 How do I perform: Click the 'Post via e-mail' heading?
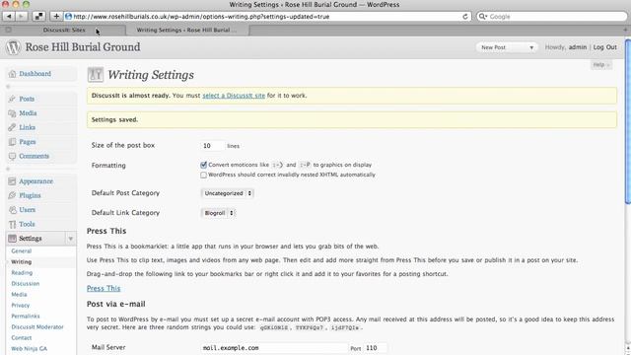[x=116, y=304]
